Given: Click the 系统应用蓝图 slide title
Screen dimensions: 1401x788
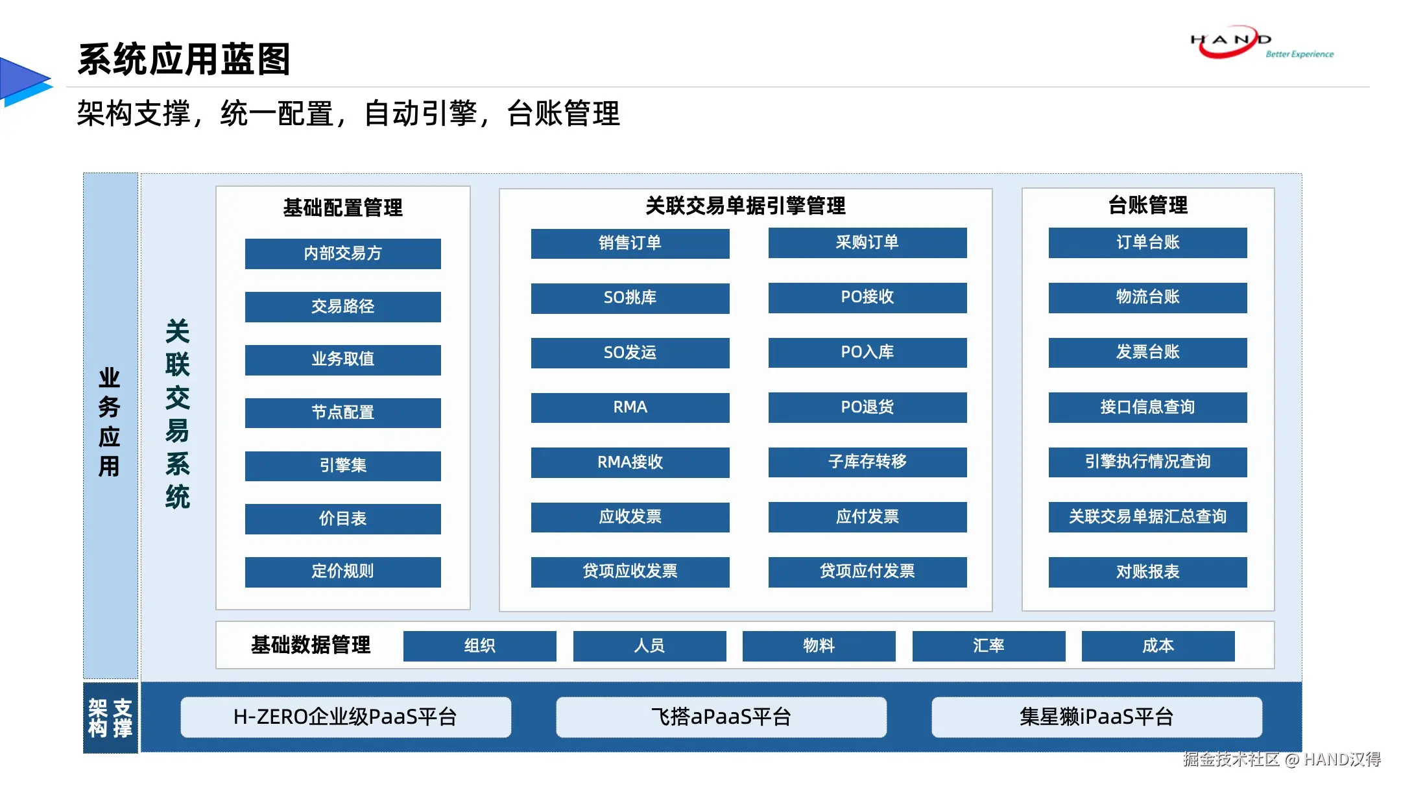Looking at the screenshot, I should tap(184, 60).
